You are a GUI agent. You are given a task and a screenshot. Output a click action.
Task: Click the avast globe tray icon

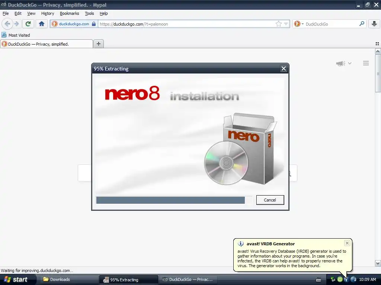point(353,280)
